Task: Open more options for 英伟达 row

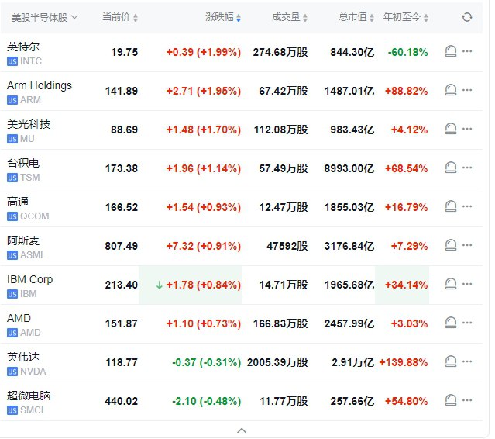Action: tap(467, 361)
